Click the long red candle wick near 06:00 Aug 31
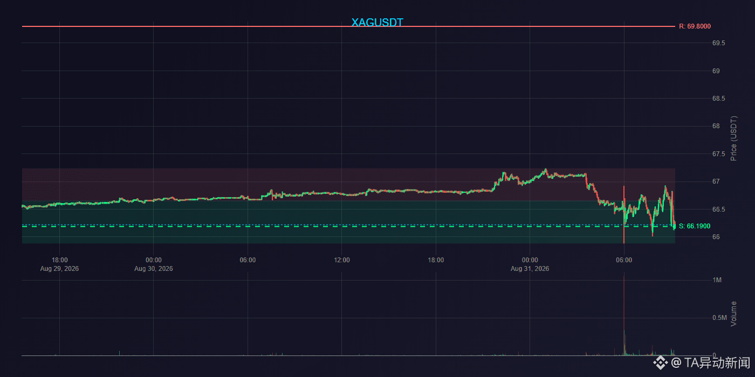The width and height of the screenshot is (755, 377). click(x=624, y=214)
